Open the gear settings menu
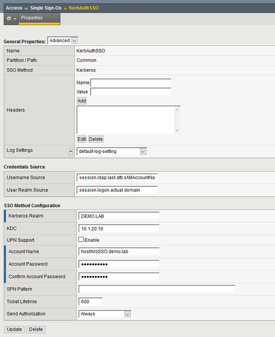This screenshot has width=275, height=337. click(x=11, y=18)
